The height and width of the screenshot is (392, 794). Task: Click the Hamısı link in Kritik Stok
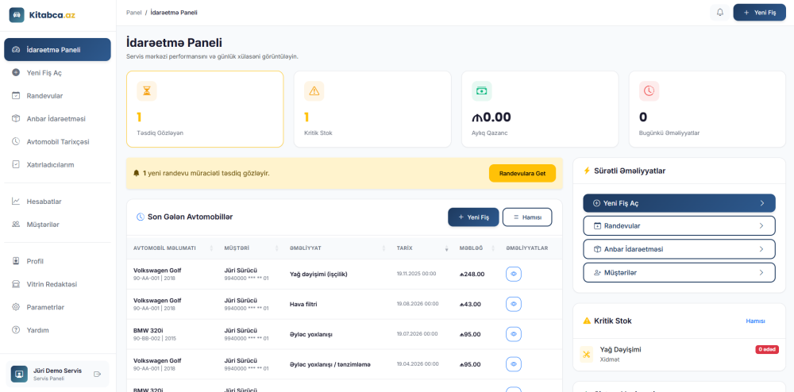(755, 321)
